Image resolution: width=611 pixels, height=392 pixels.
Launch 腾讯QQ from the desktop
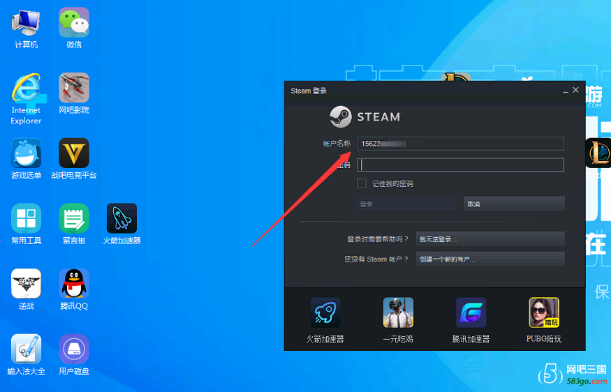(74, 284)
